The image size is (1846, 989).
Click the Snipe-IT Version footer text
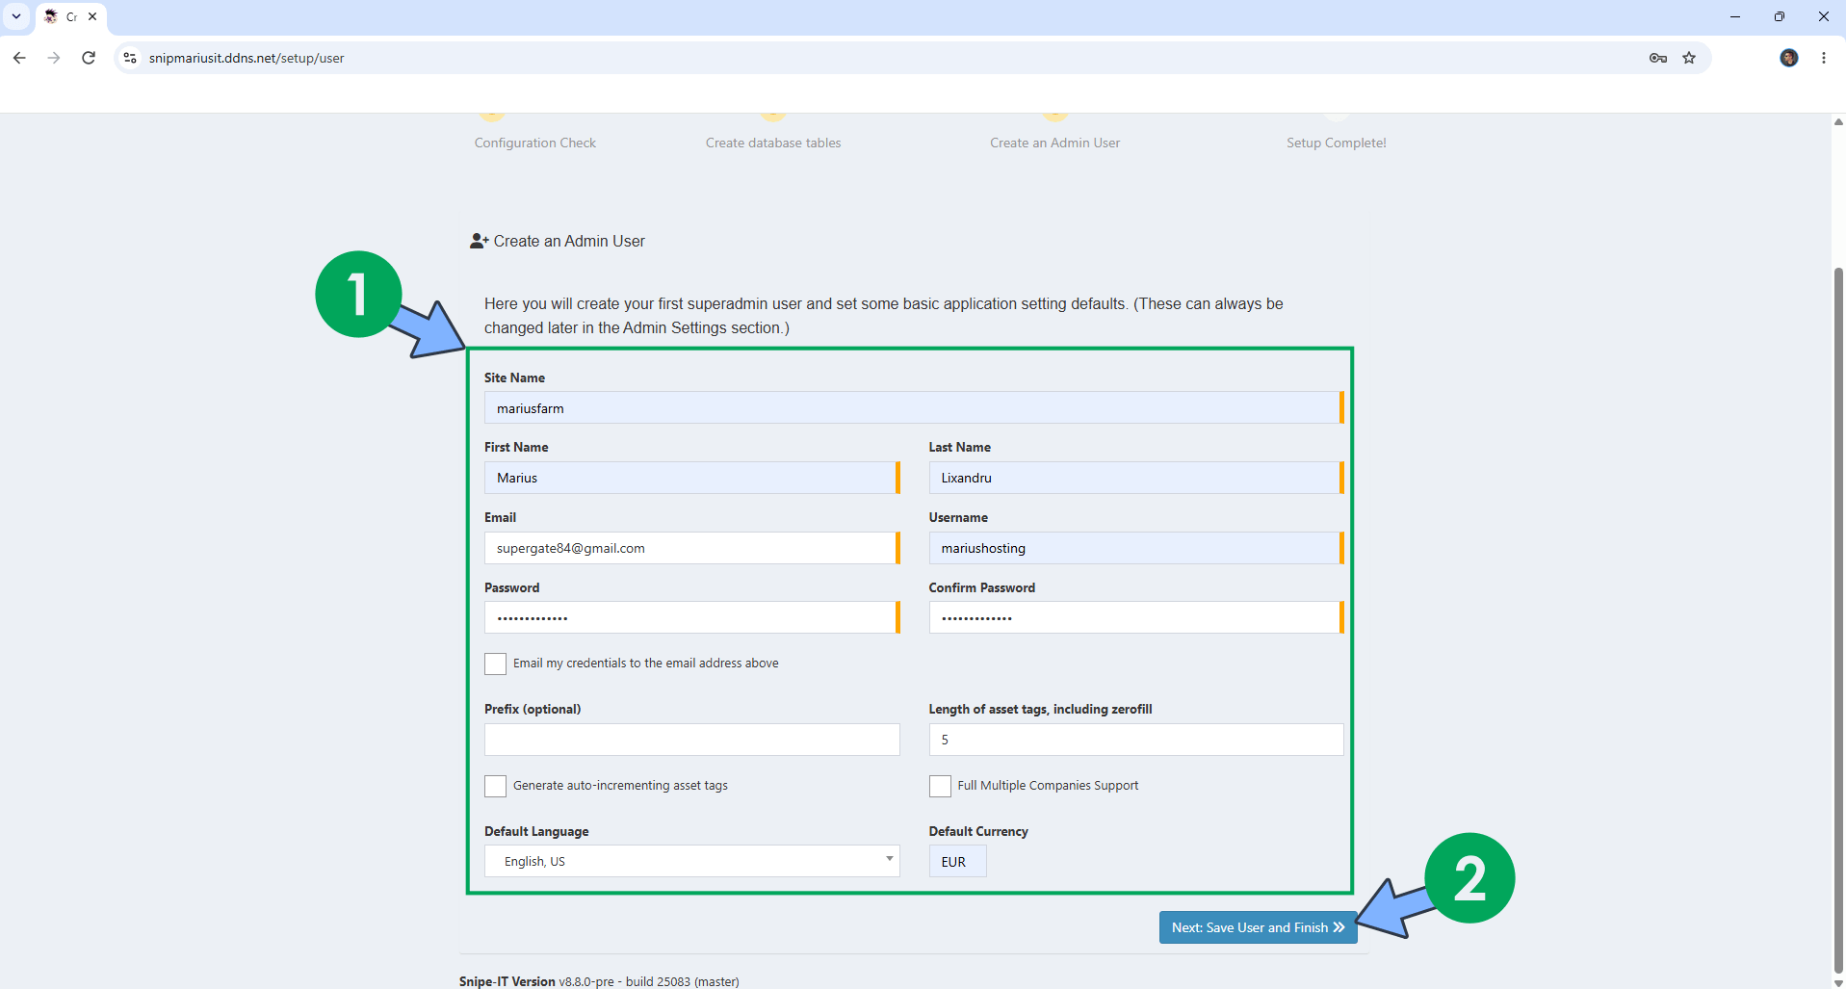599,981
